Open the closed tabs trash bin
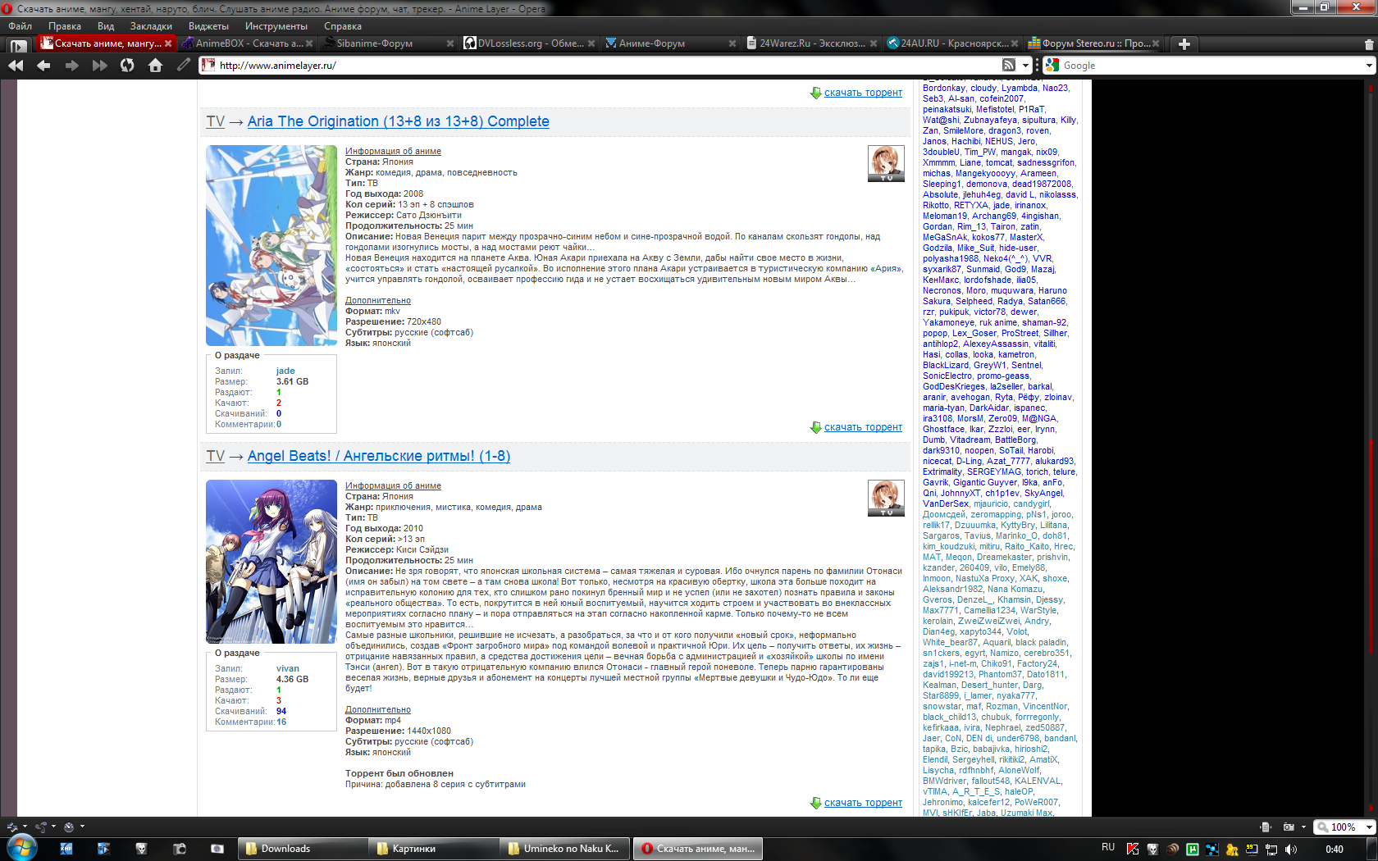Image resolution: width=1378 pixels, height=861 pixels. 1369,44
